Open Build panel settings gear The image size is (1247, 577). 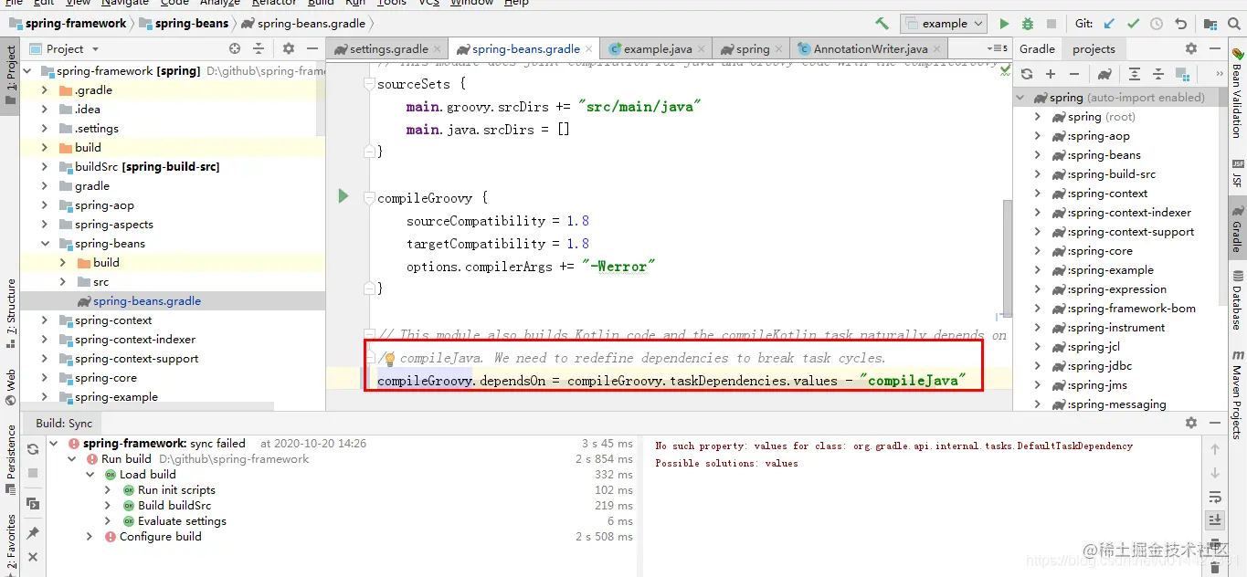1191,423
